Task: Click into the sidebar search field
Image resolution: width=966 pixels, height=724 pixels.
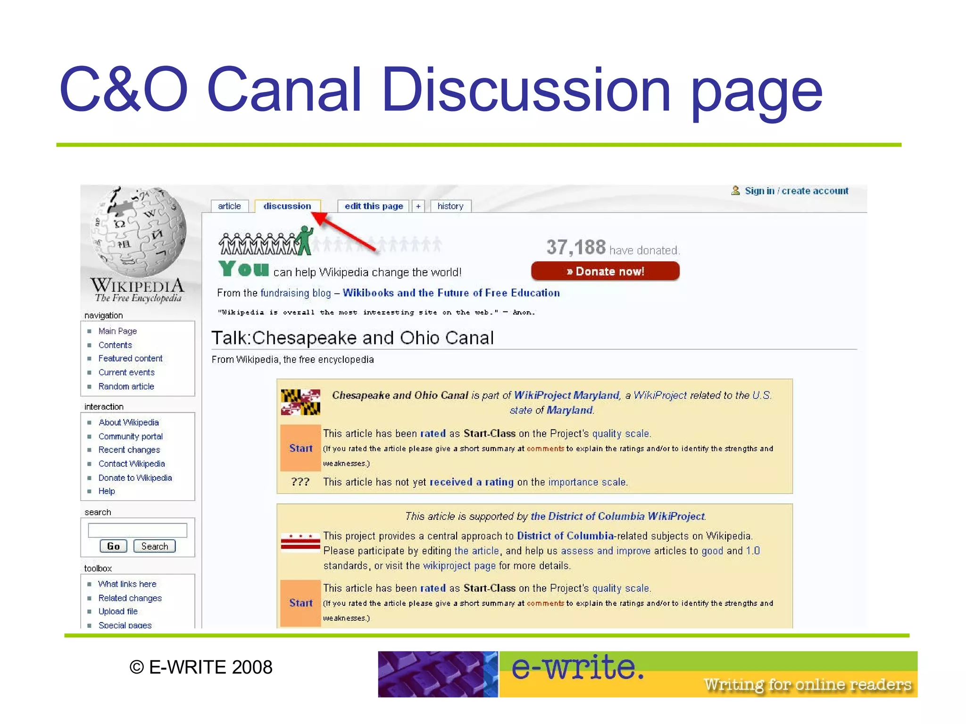Action: tap(137, 530)
